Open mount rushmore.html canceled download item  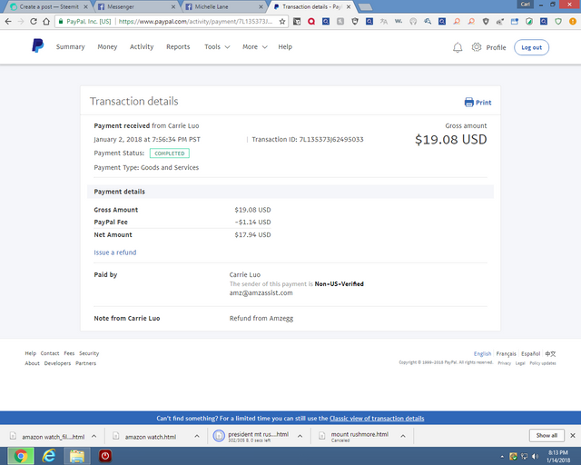[358, 437]
